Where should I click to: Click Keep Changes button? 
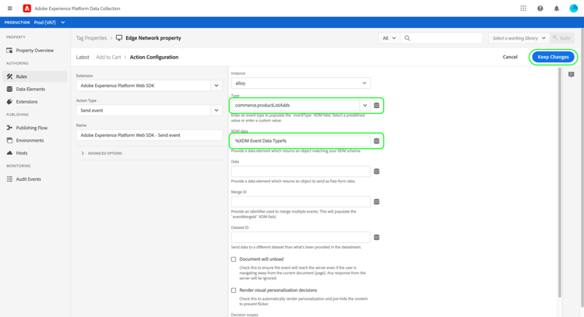click(x=553, y=57)
